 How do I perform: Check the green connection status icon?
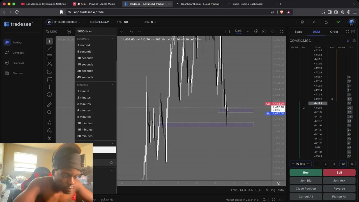coord(338,22)
